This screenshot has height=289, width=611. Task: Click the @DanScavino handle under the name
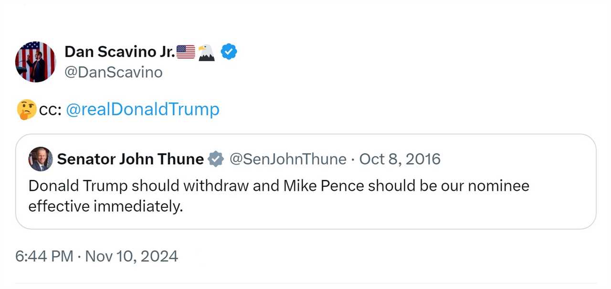click(x=114, y=72)
